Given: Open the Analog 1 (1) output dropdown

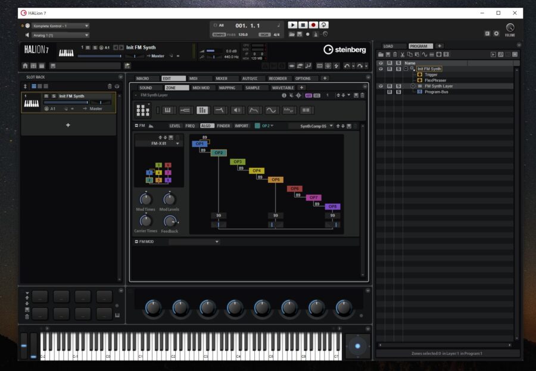Looking at the screenshot, I should (x=60, y=35).
